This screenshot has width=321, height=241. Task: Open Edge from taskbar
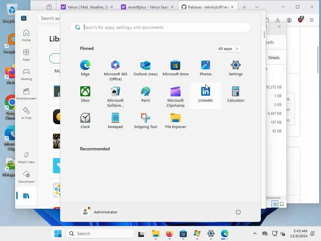pyautogui.click(x=224, y=233)
